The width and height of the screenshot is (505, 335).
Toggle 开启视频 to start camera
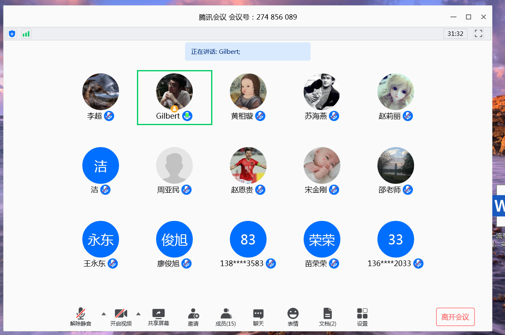[121, 317]
